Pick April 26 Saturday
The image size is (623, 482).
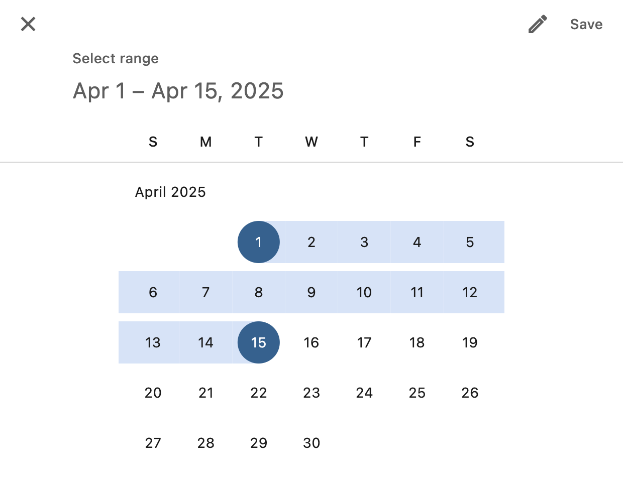click(470, 393)
